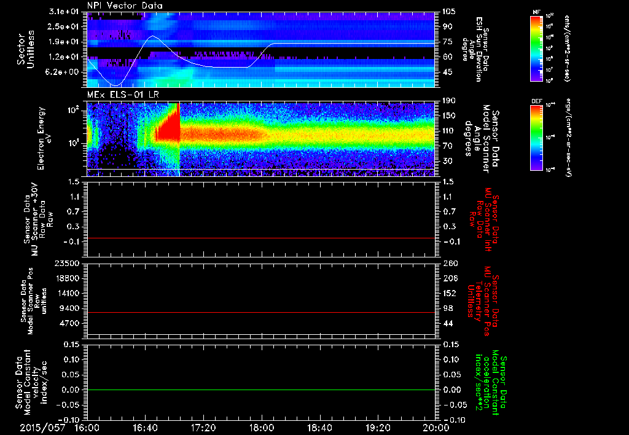This screenshot has height=435, width=629.
Task: Click the MU Scanner +30V Raw Data label
Action: tap(39, 219)
